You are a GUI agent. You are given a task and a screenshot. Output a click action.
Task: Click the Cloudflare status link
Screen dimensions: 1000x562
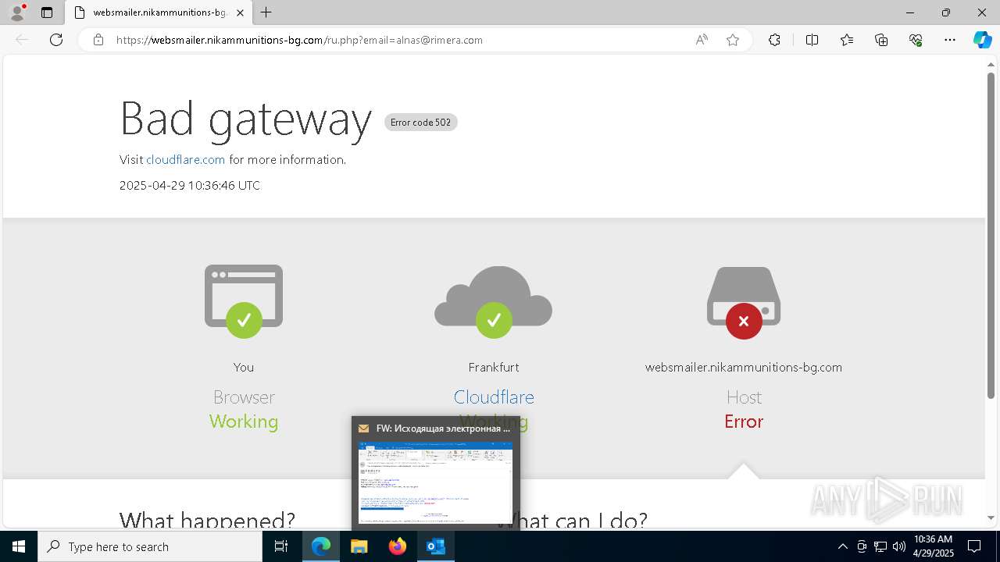tap(494, 397)
